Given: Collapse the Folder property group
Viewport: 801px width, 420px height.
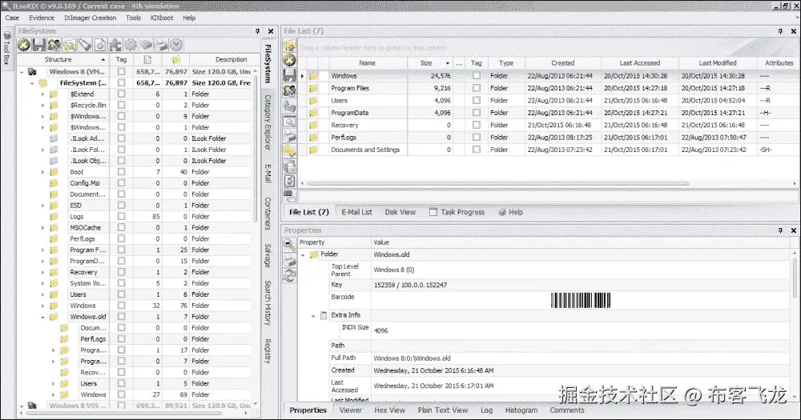Looking at the screenshot, I should pyautogui.click(x=303, y=254).
